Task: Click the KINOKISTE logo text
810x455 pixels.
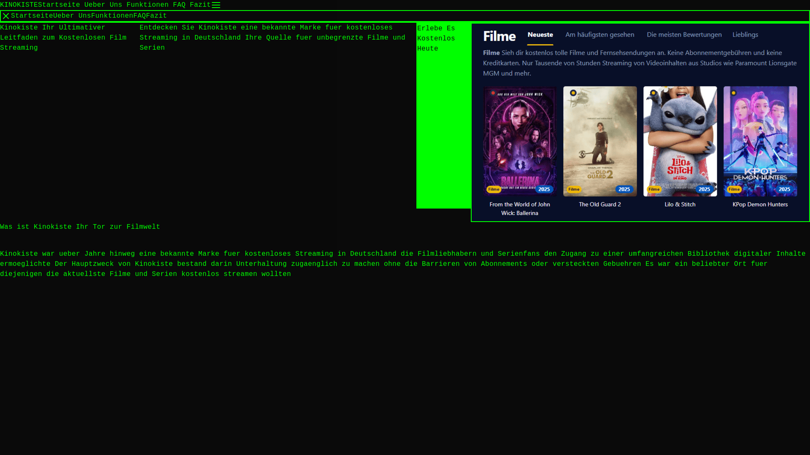Action: click(x=19, y=5)
